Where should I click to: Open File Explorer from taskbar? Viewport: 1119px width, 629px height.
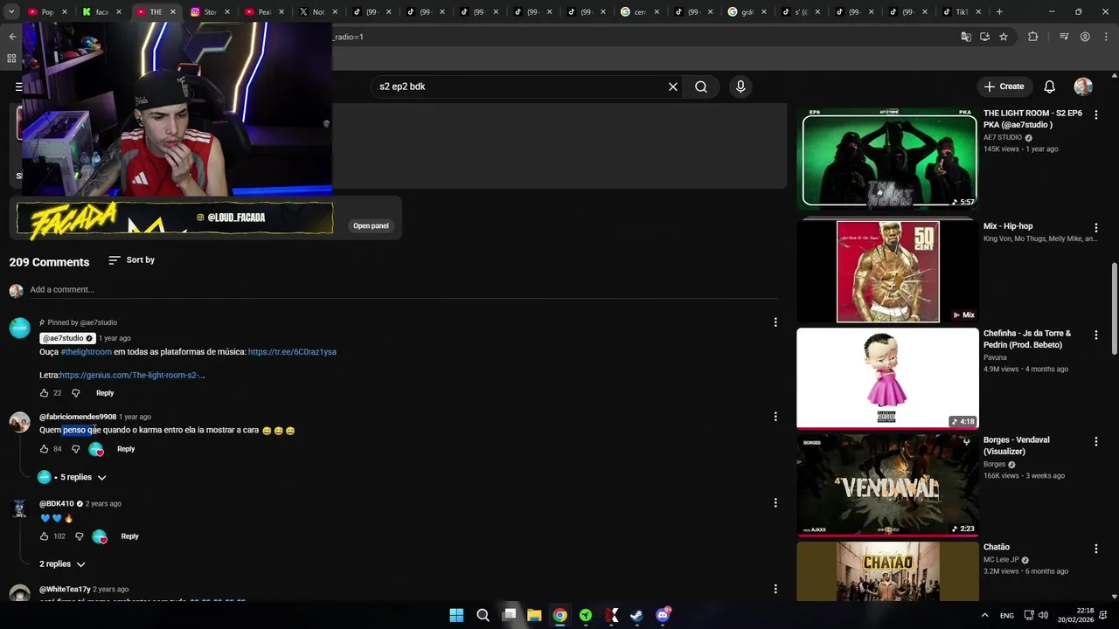coord(534,615)
